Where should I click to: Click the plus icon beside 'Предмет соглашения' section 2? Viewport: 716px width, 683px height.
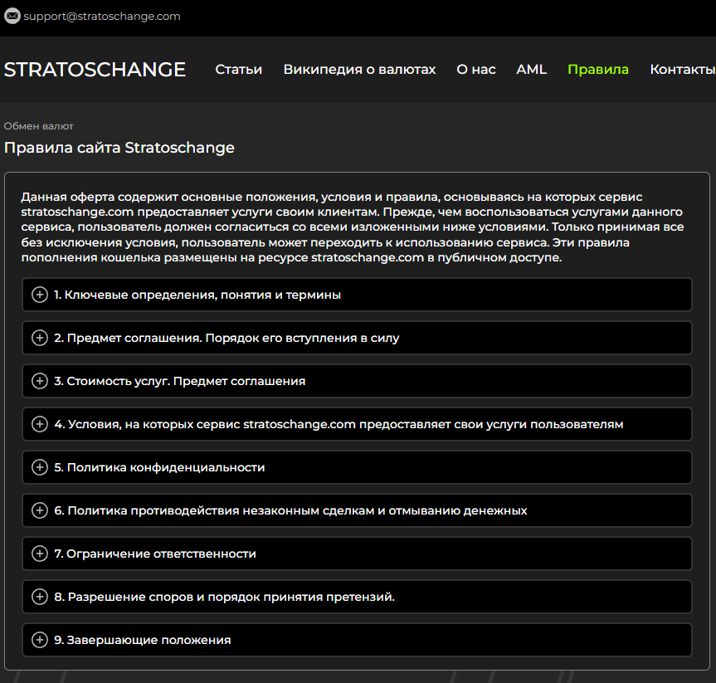click(x=39, y=337)
